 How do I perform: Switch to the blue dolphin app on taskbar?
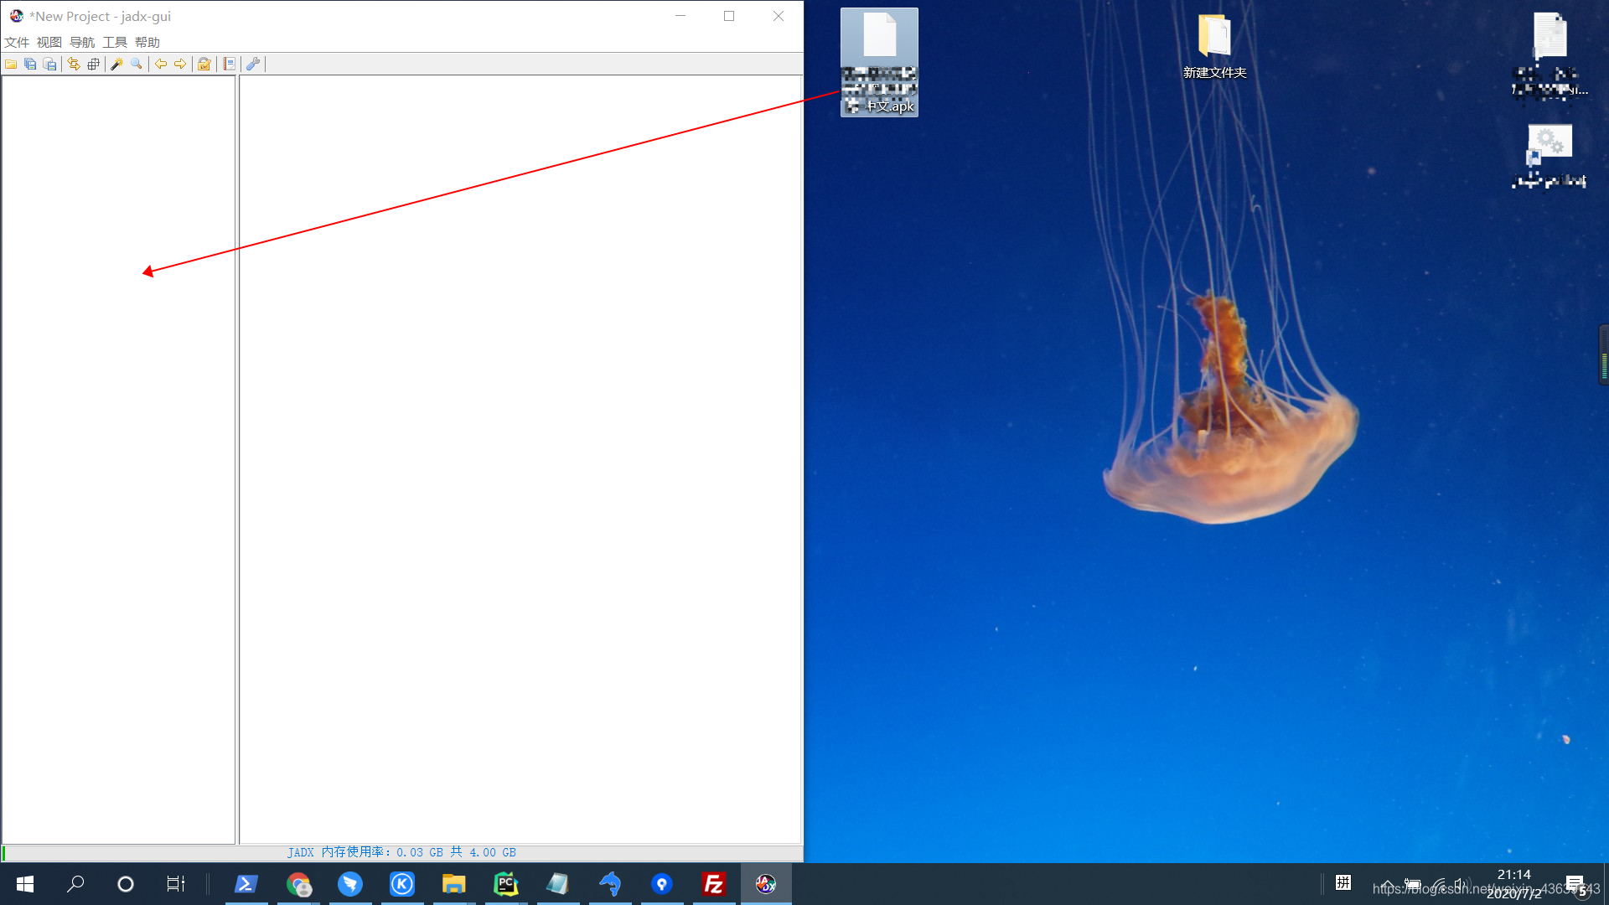click(x=610, y=884)
